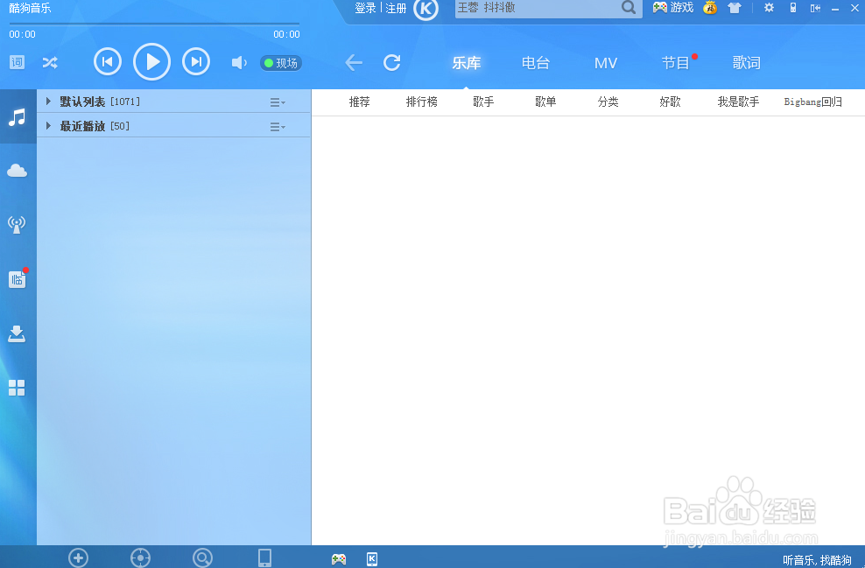Click the playback progress bar
Image resolution: width=865 pixels, height=568 pixels.
pyautogui.click(x=154, y=25)
